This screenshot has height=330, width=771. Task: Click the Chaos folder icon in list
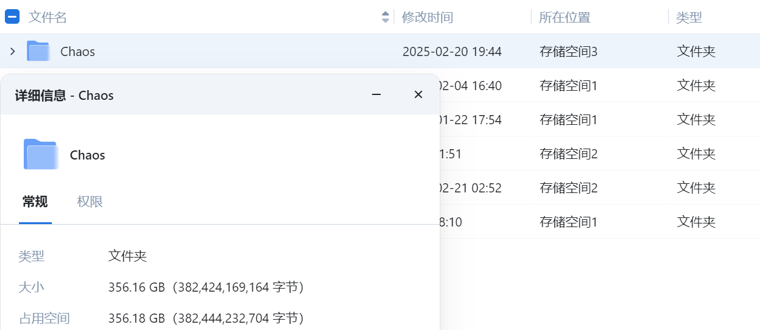[x=38, y=51]
